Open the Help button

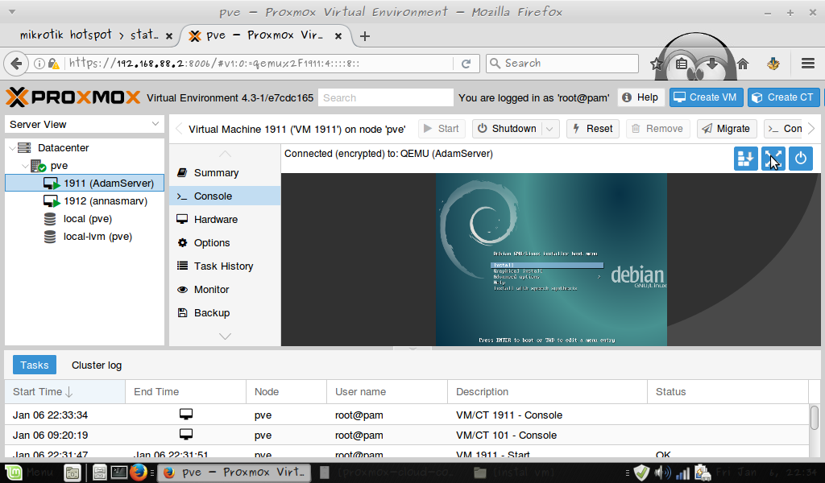[x=641, y=97]
